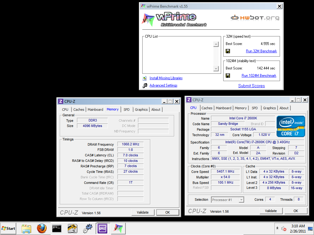Open About tab in right CPU-Z window
This screenshot has height=235, width=314.
coord(284,108)
